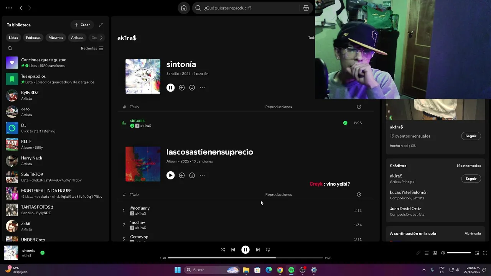Adjust the volume slider
The width and height of the screenshot is (491, 276).
pos(459,253)
